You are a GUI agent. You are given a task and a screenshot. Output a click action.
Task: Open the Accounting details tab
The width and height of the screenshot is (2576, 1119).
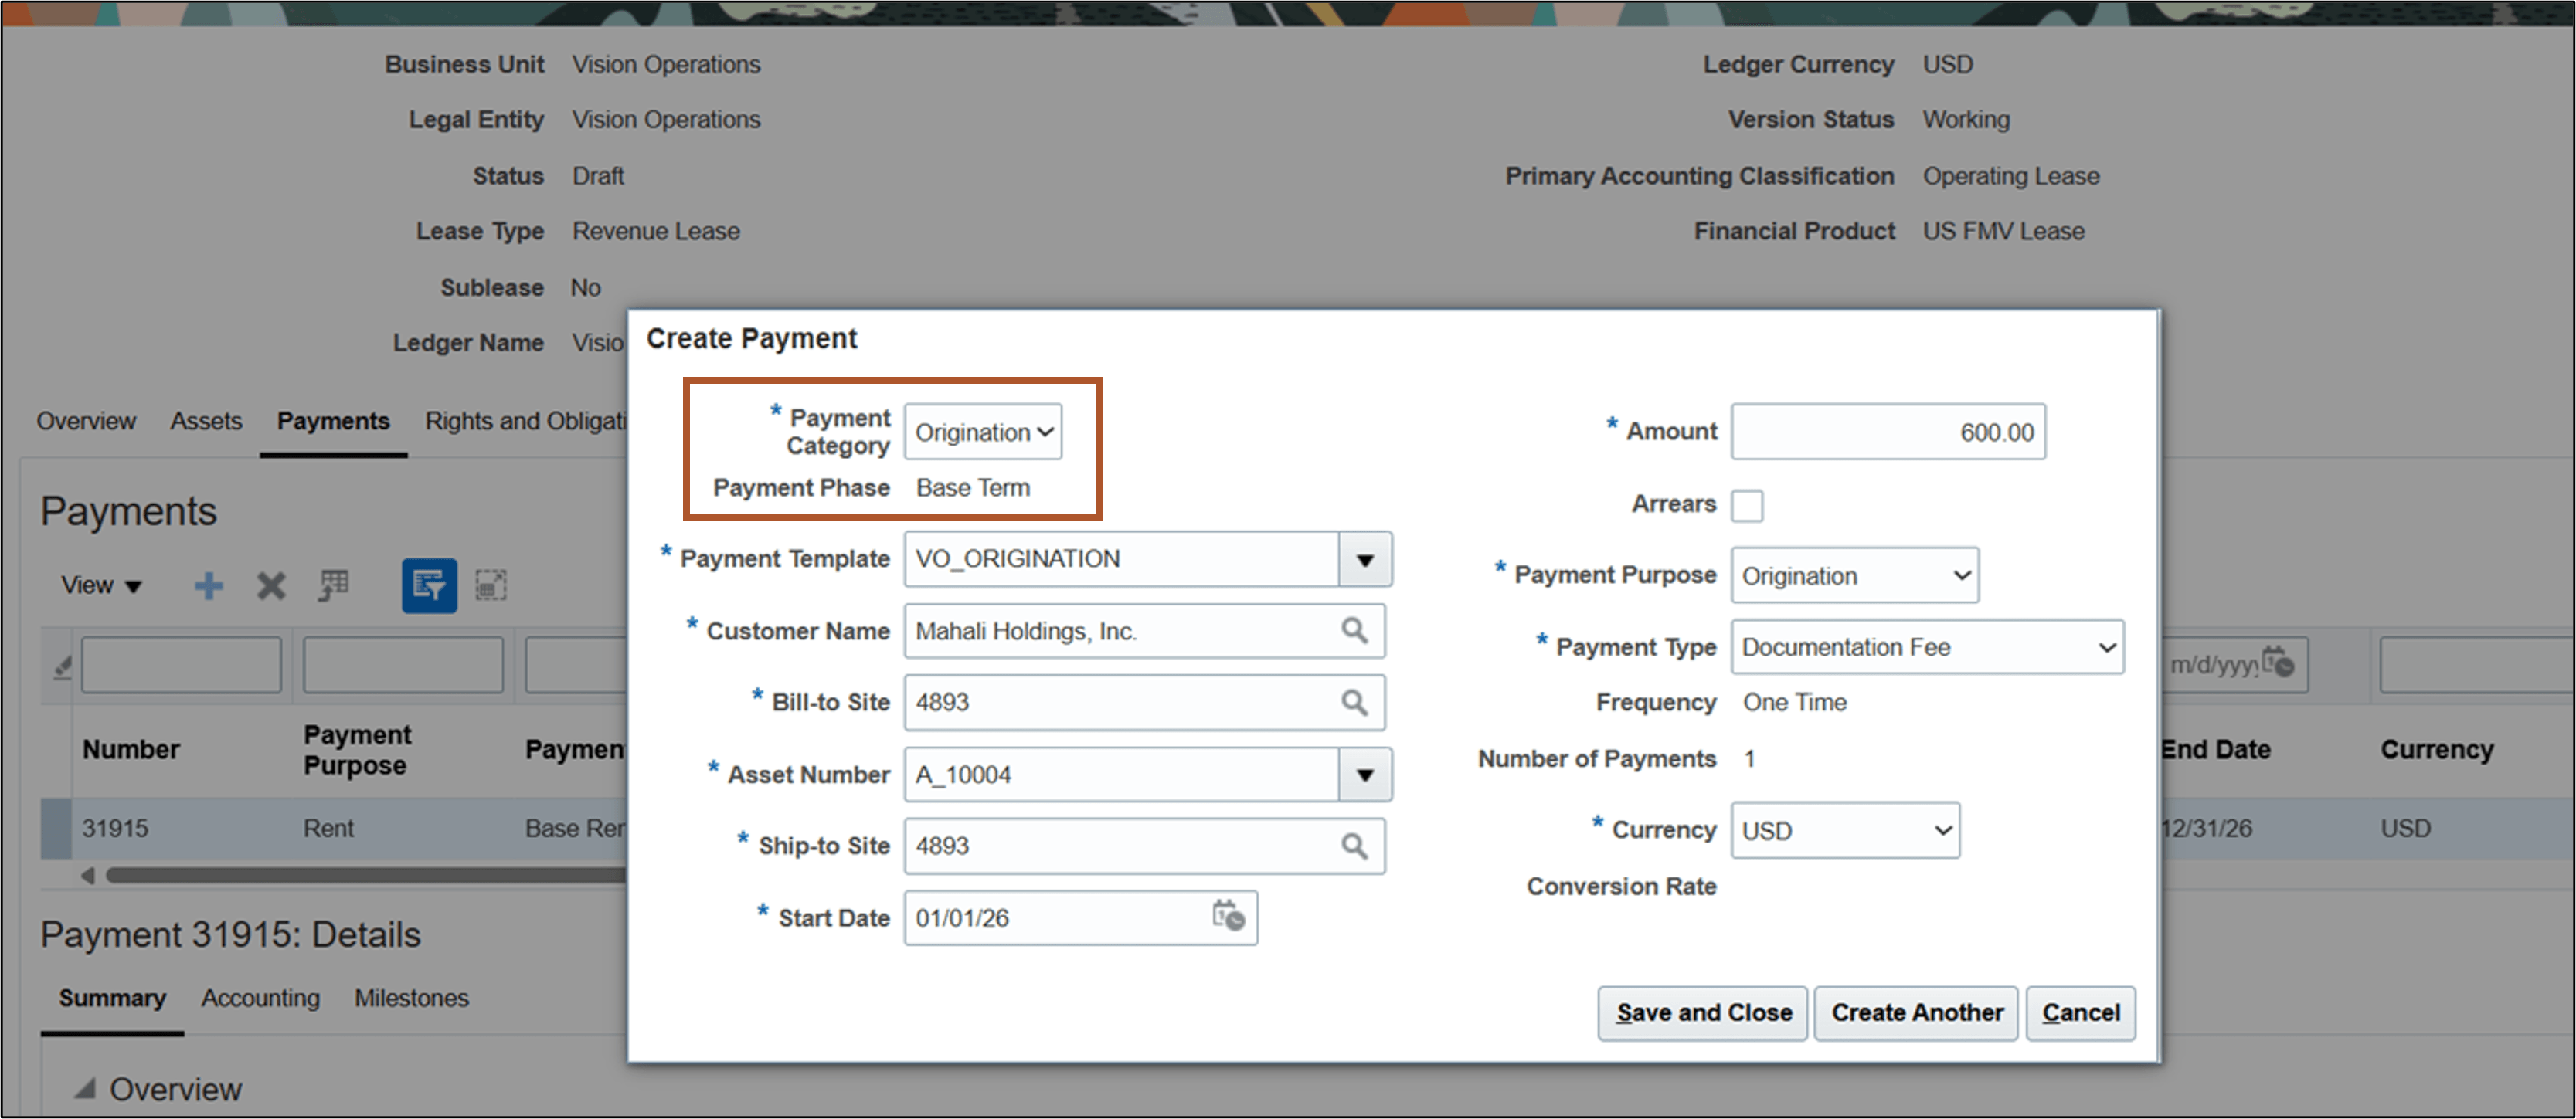260,998
